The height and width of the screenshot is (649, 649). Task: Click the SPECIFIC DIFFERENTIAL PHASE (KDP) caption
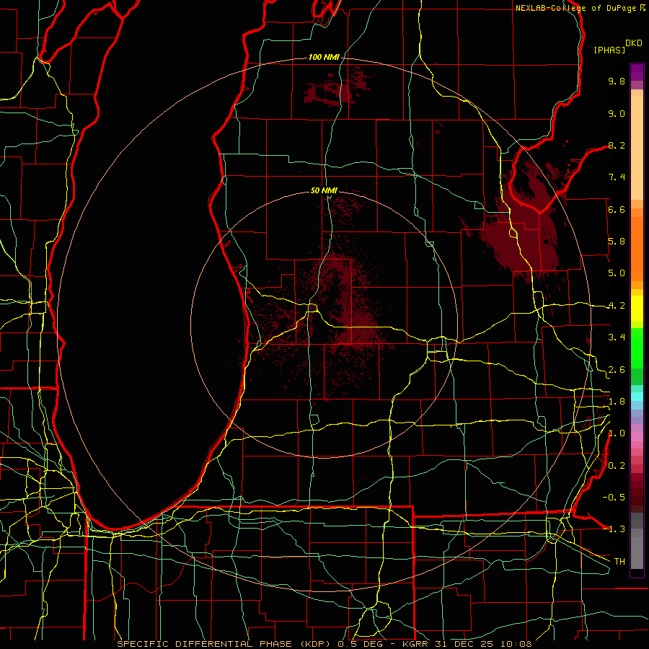226,644
